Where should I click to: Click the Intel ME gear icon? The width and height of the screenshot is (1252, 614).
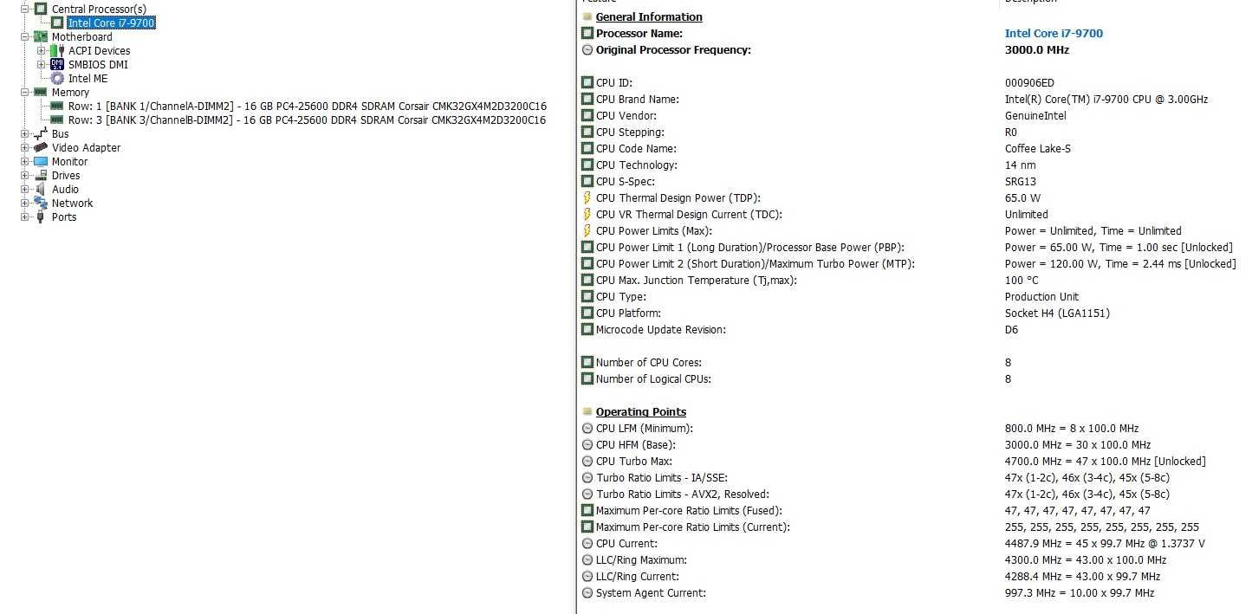57,78
